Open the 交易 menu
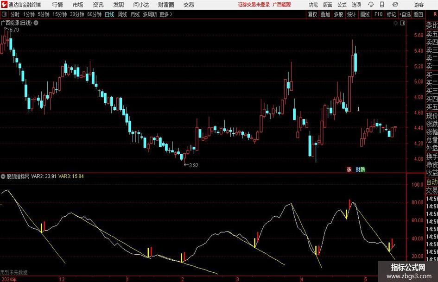Screen dimensions: 438x282 coord(189,5)
